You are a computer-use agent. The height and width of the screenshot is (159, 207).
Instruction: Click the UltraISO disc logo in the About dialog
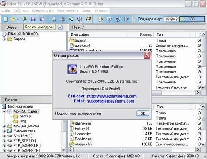pos(72,69)
